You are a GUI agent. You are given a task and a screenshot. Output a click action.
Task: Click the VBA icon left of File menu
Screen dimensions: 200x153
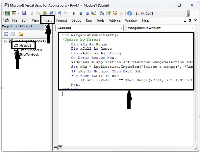coord(7,20)
